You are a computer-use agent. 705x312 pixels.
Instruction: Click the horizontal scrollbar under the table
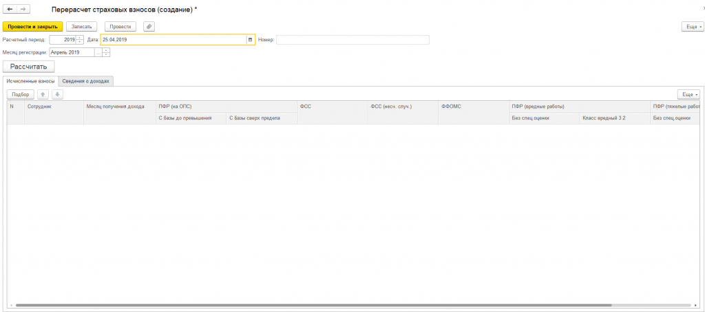coord(310,304)
